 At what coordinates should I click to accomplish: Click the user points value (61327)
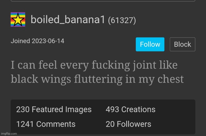click(x=122, y=20)
